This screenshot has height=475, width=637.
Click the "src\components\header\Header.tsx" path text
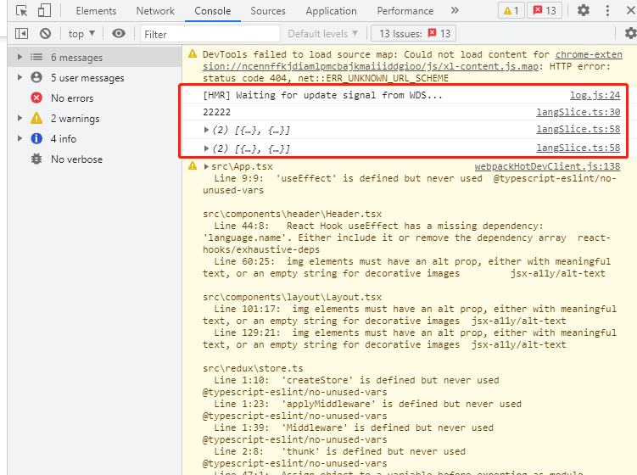(x=292, y=214)
